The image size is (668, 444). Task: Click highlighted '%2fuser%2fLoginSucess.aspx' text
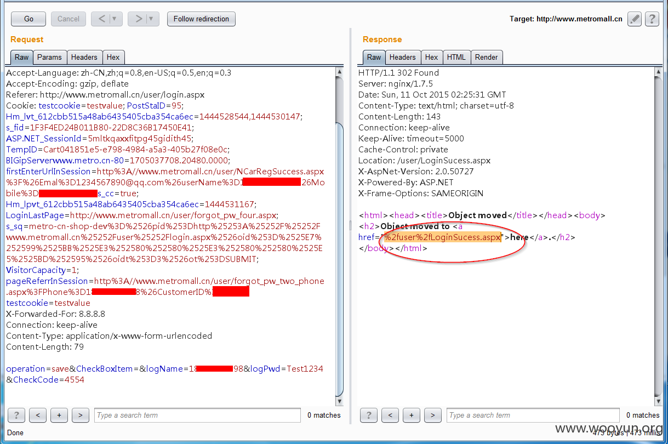tap(443, 237)
